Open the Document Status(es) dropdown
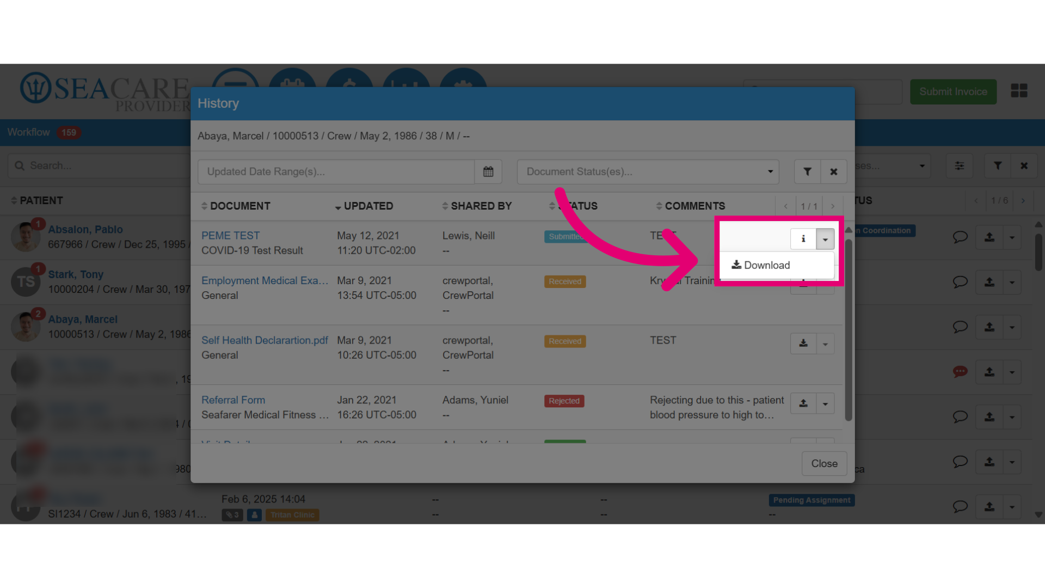 pyautogui.click(x=648, y=171)
